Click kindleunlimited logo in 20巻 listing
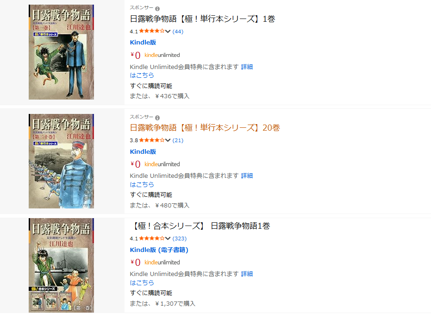Screen dimensions: 431x314 (x=162, y=164)
